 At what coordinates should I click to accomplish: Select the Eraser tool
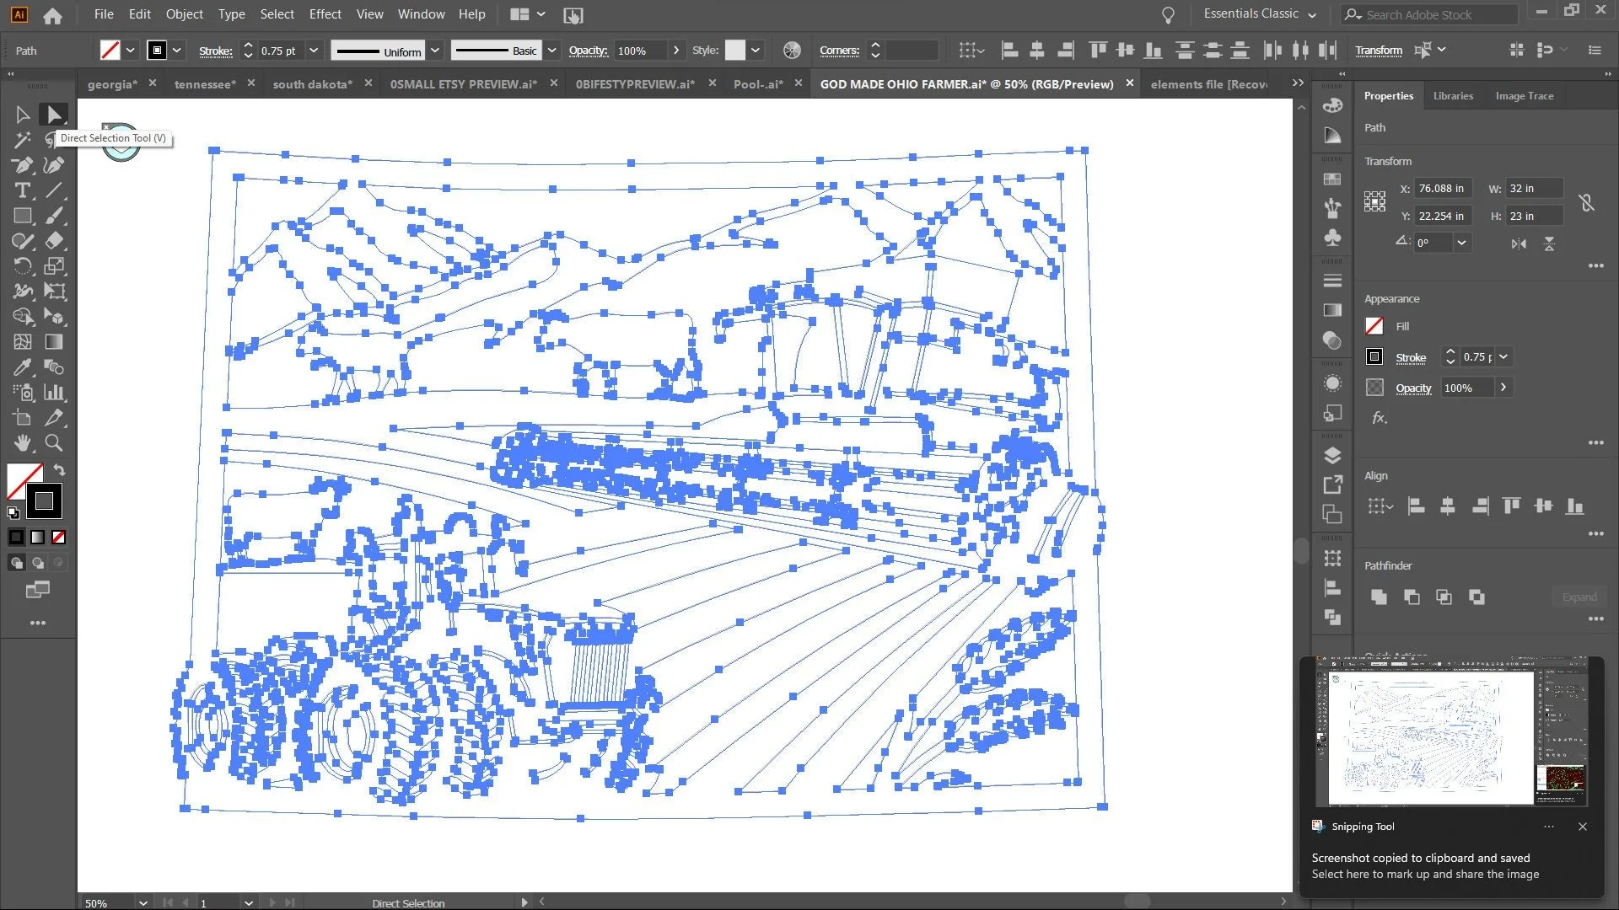pyautogui.click(x=54, y=241)
